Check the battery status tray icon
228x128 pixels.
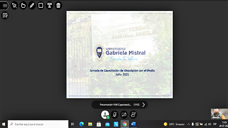[201, 124]
